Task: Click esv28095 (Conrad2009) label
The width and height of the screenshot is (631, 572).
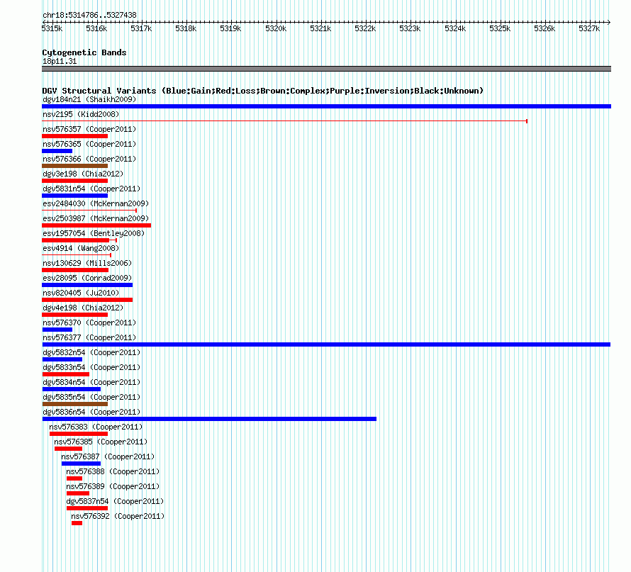Action: pyautogui.click(x=87, y=278)
